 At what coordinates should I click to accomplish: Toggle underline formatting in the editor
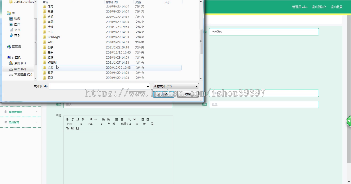[78, 120]
